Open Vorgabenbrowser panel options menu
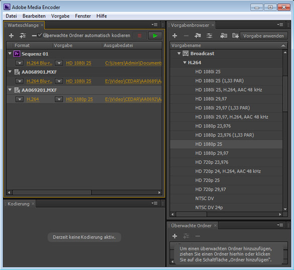This screenshot has height=270, width=294. [280, 25]
